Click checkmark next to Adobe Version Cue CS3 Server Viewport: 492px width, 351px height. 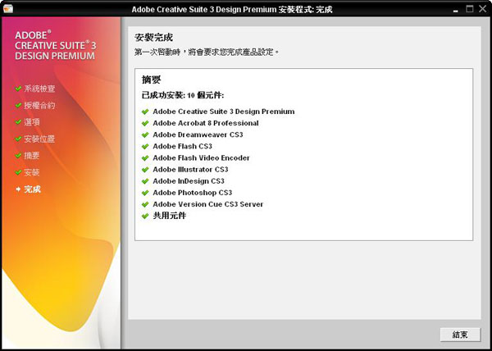[145, 204]
